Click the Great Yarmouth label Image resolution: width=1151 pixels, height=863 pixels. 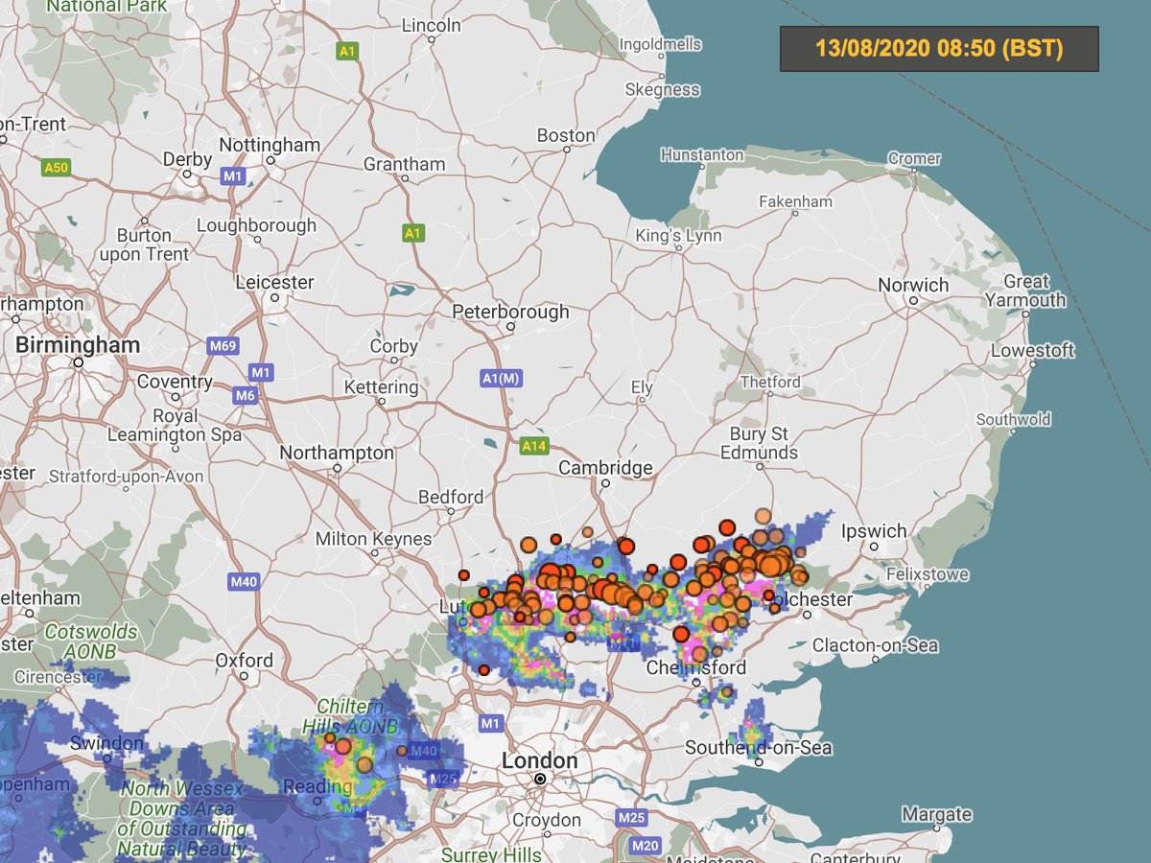coord(1027,291)
